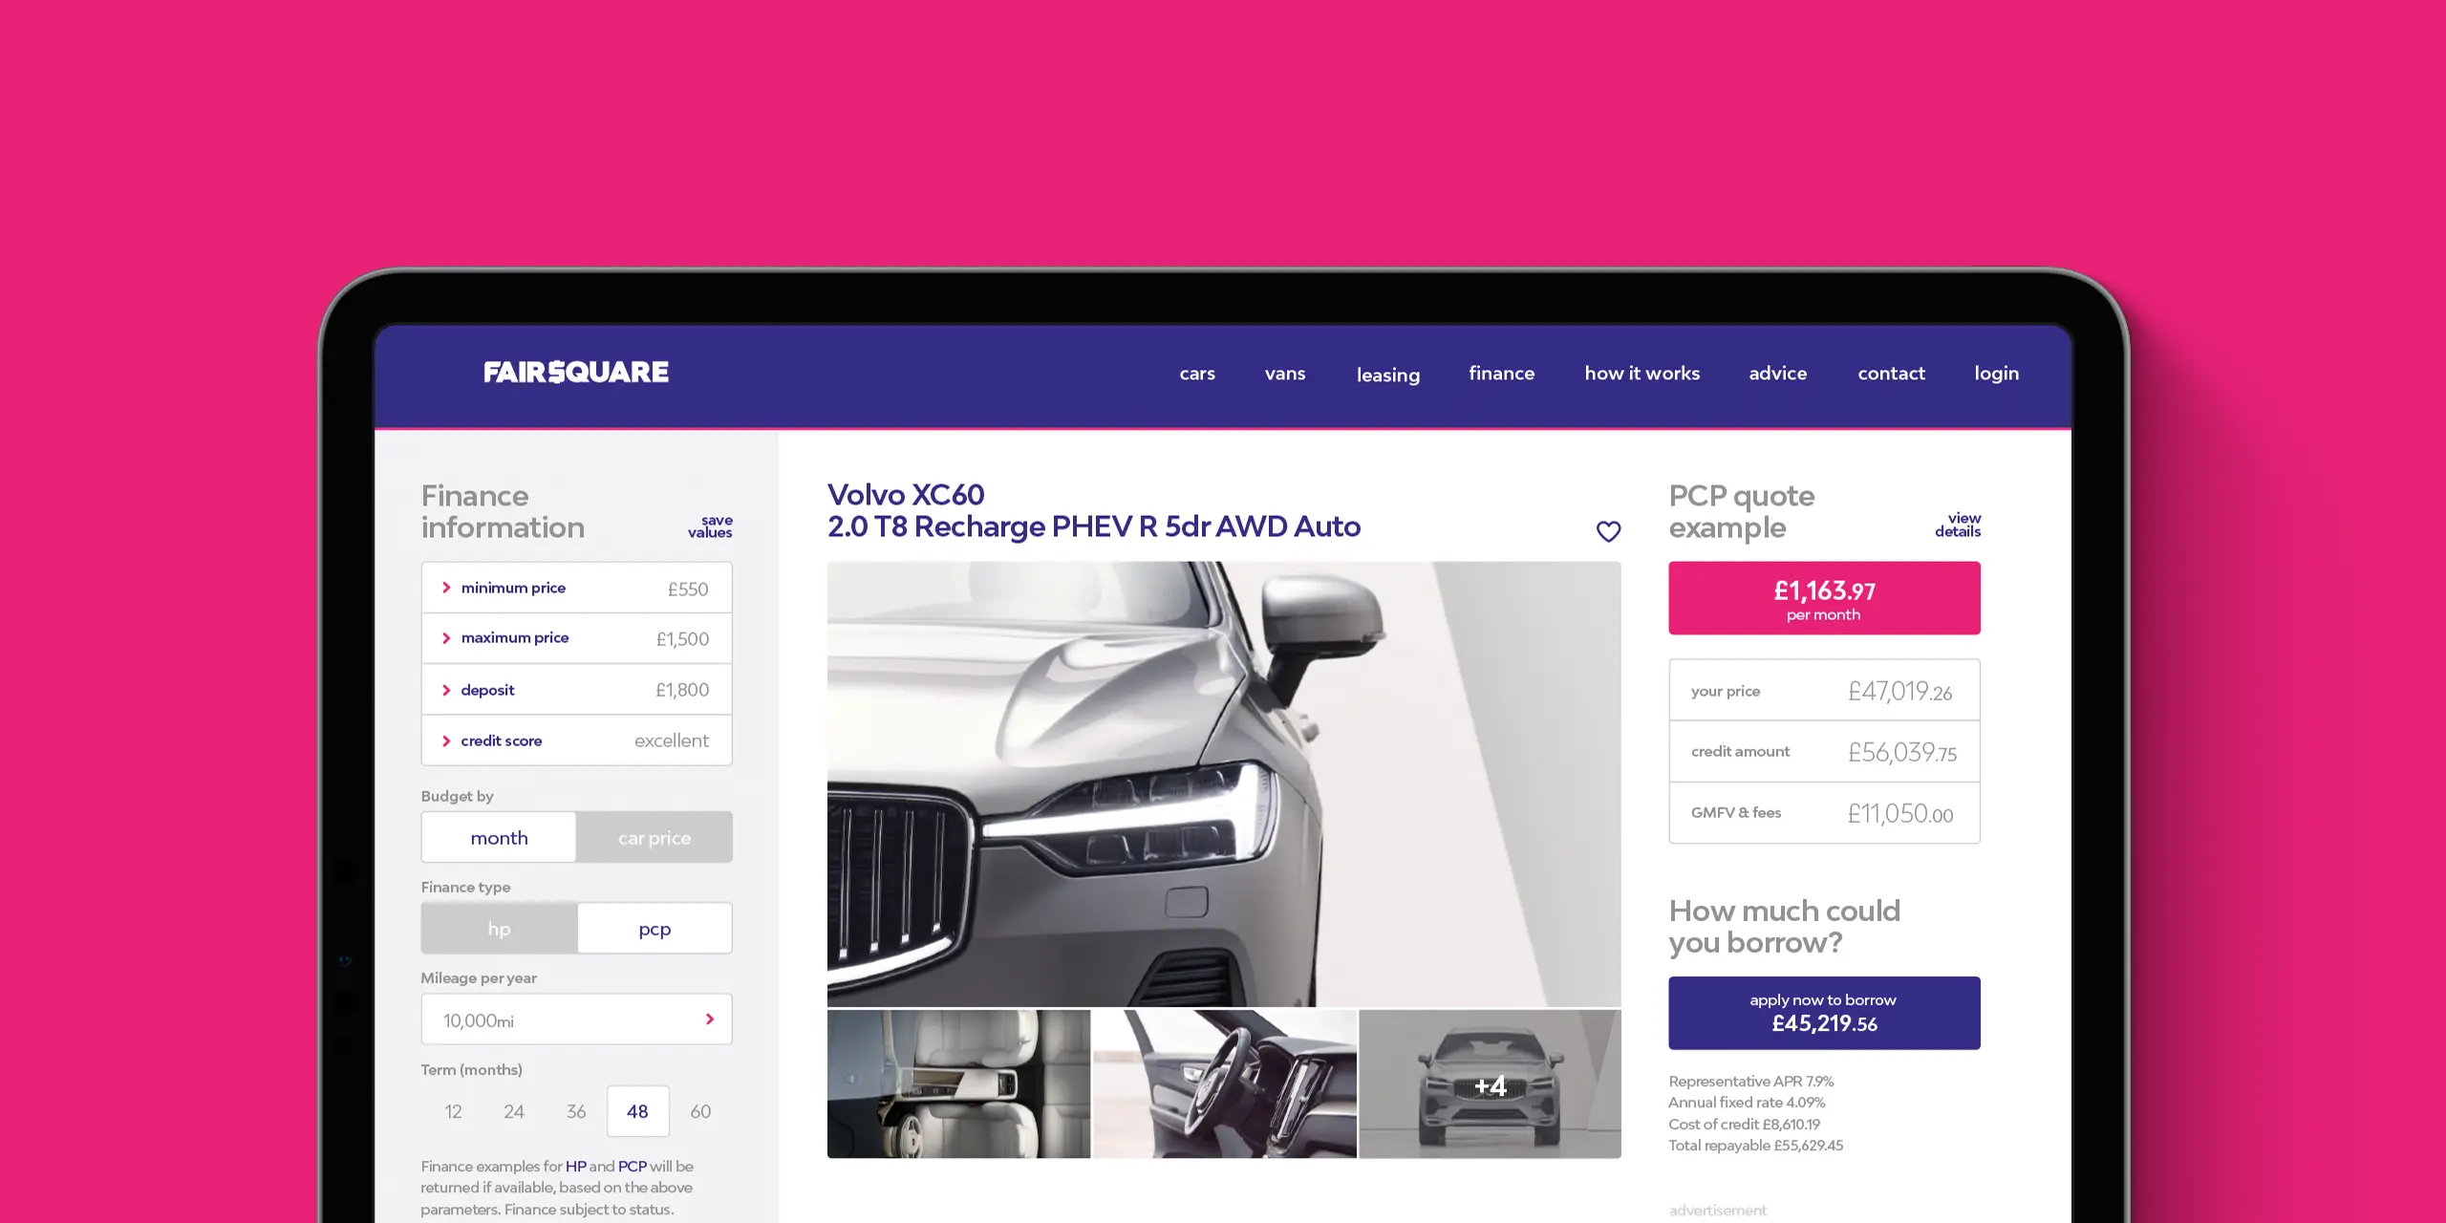Click the Volvo XC60 title

1094,510
